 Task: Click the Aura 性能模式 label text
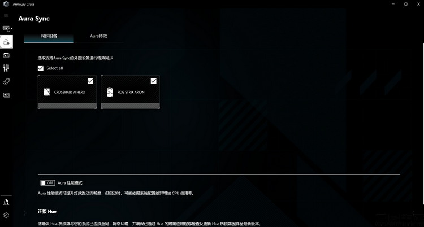(70, 183)
